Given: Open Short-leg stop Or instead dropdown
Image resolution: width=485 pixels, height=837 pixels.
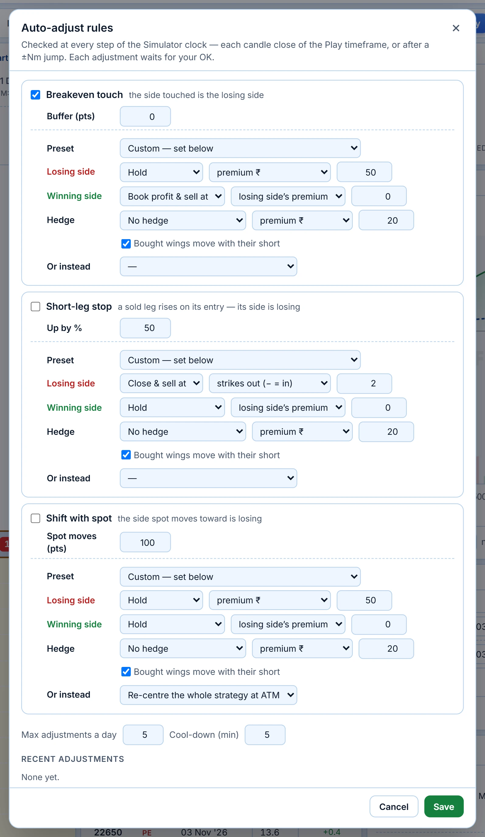Looking at the screenshot, I should tap(208, 478).
